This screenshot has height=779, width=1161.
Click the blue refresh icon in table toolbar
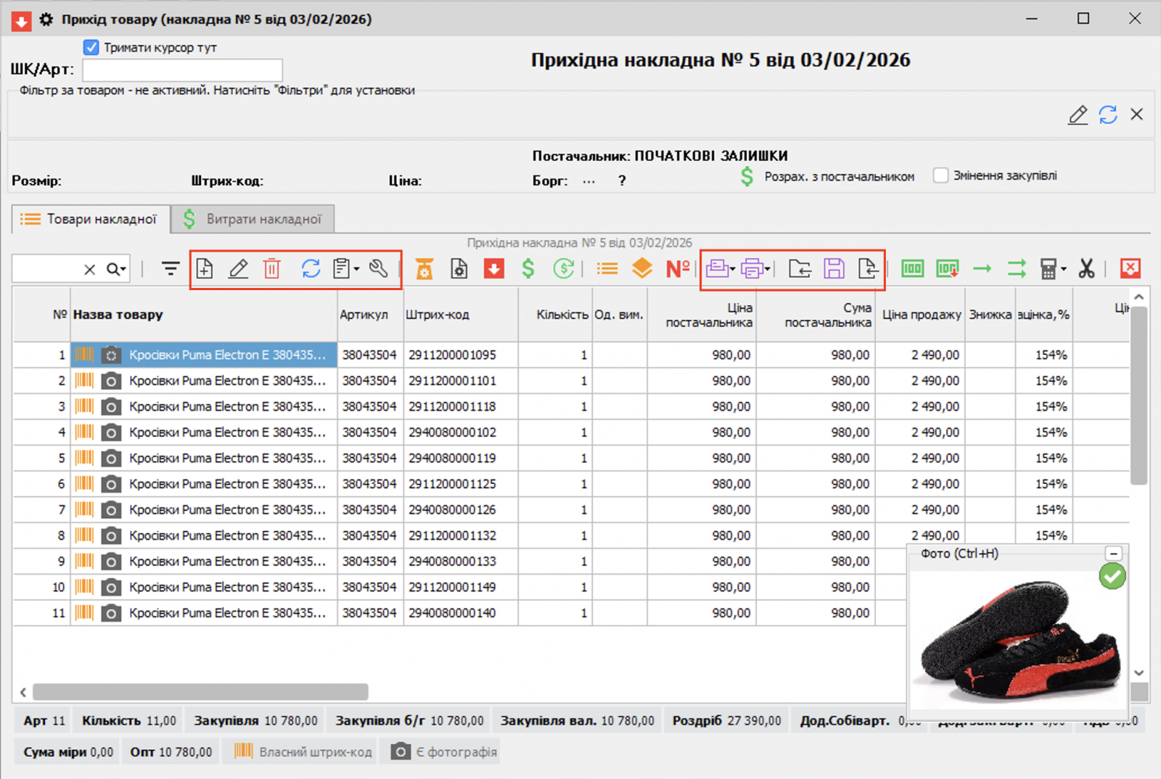(311, 269)
